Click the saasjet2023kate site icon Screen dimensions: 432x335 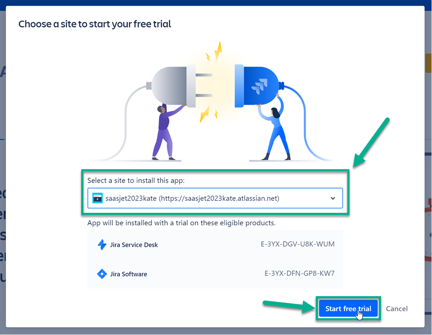coord(98,198)
